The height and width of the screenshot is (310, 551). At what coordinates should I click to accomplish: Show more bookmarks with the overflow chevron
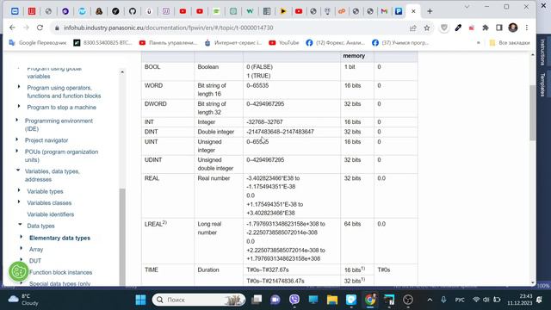click(x=478, y=43)
